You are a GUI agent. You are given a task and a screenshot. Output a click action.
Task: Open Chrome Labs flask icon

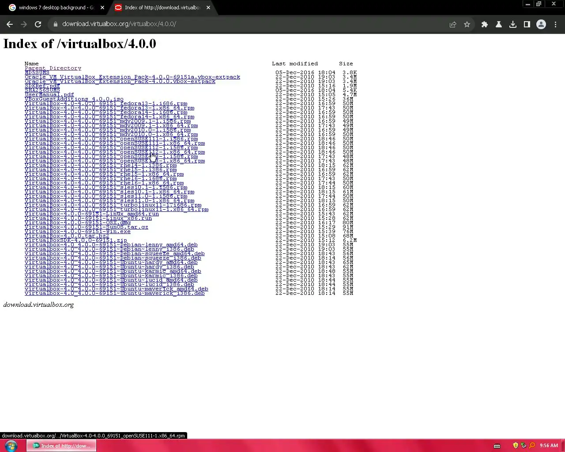tap(499, 24)
